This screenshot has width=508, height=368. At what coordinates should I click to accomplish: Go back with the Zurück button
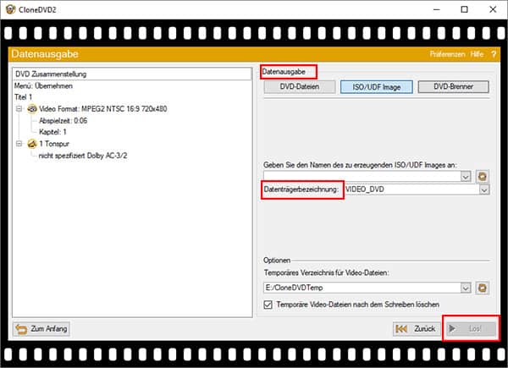(417, 329)
